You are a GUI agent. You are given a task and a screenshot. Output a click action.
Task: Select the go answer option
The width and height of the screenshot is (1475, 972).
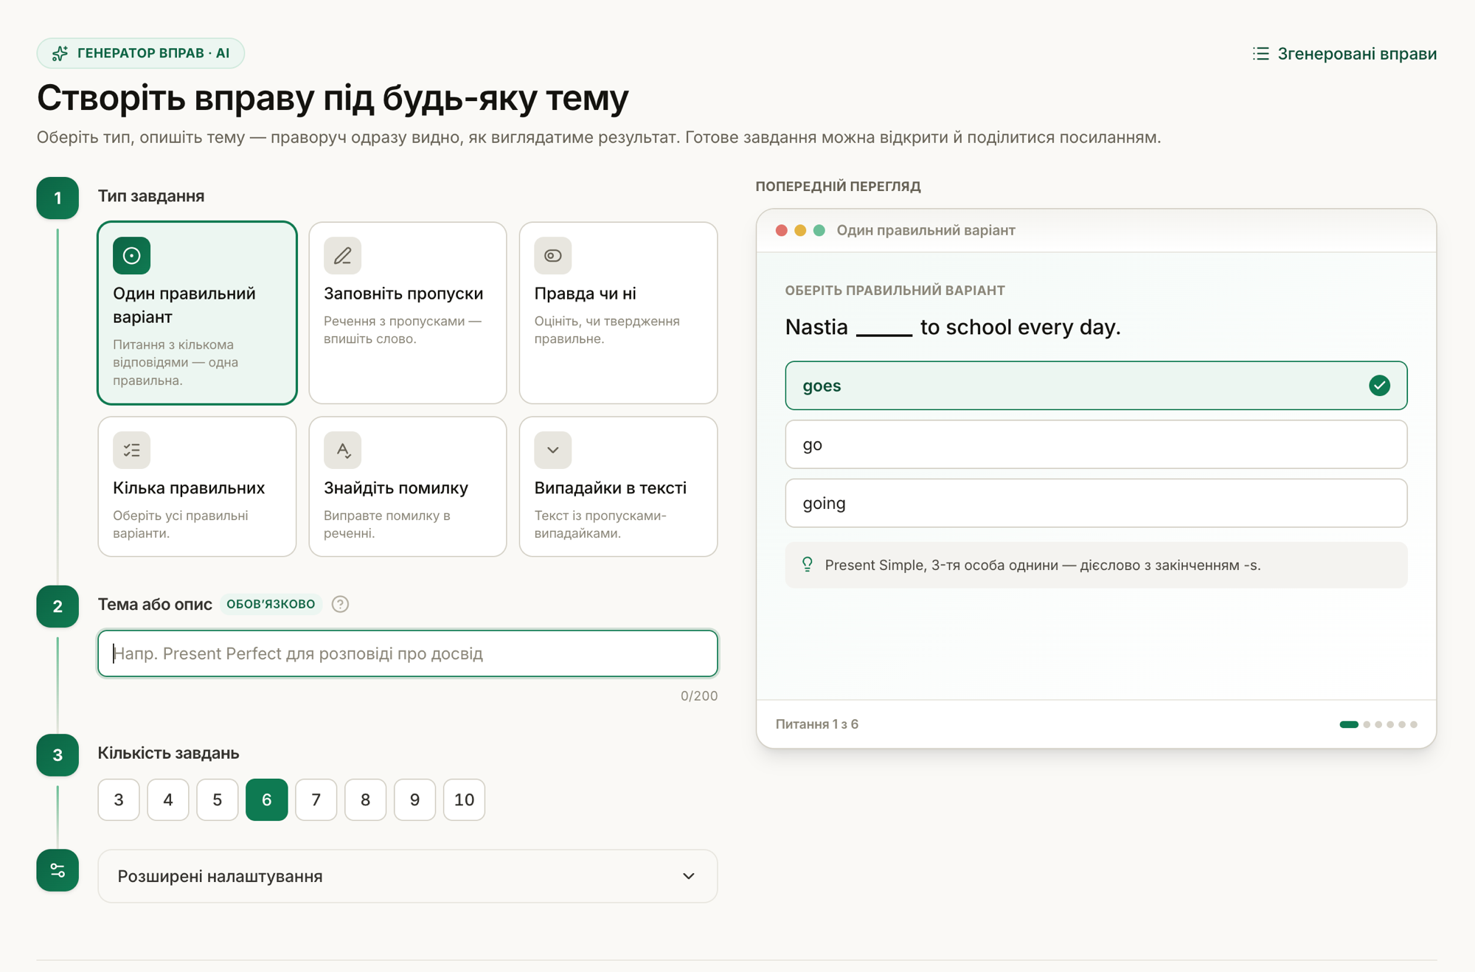1096,444
